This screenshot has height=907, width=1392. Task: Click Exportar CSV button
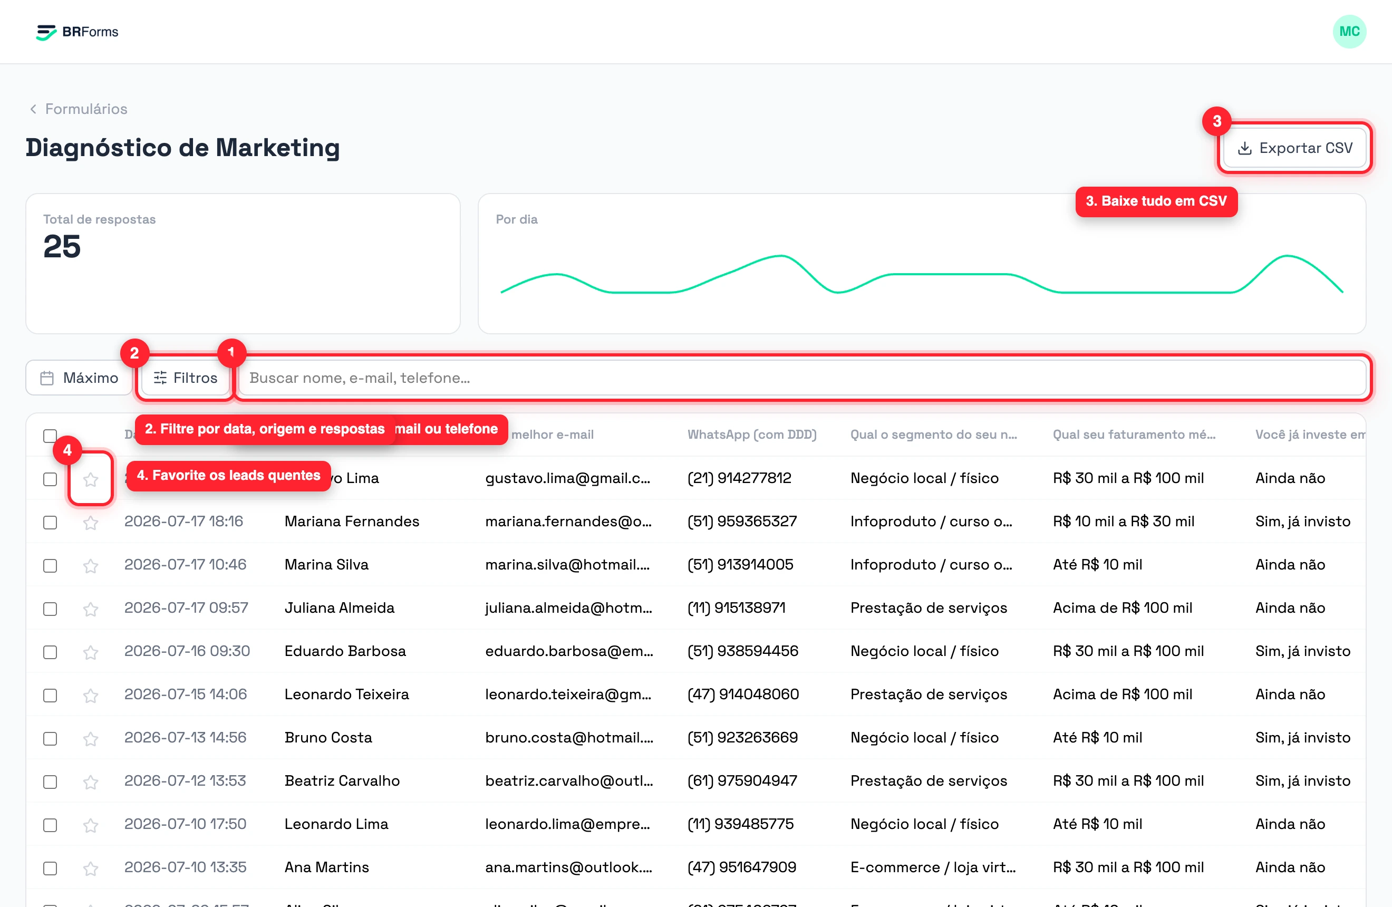pyautogui.click(x=1295, y=148)
